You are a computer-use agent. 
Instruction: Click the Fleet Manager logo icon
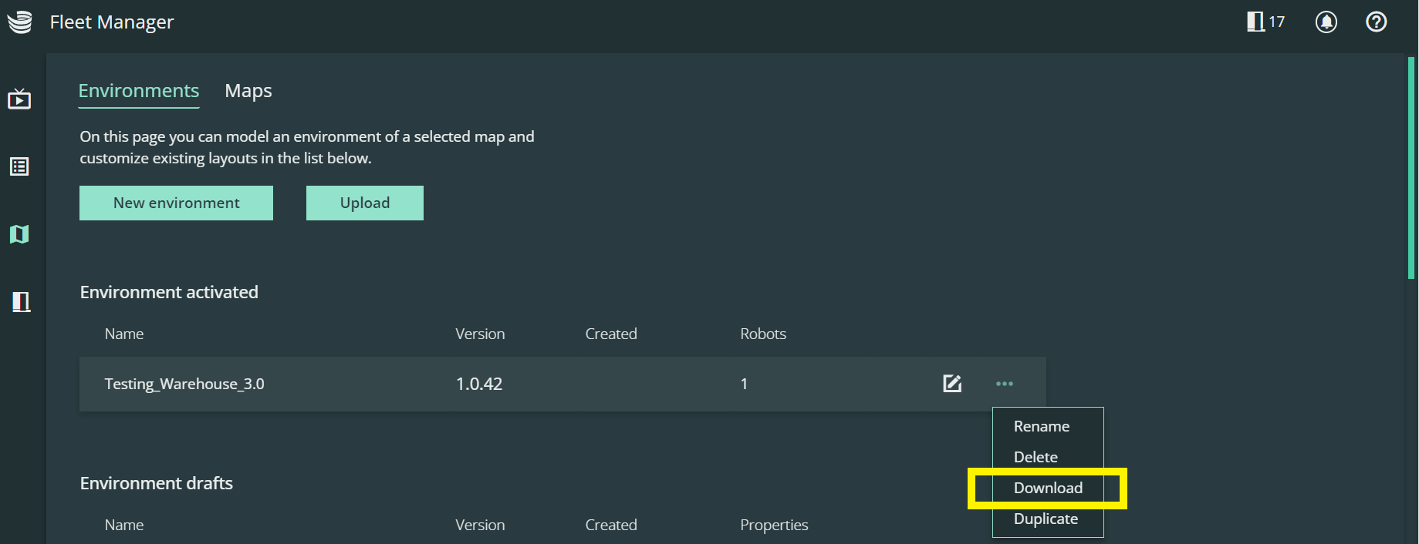tap(19, 22)
